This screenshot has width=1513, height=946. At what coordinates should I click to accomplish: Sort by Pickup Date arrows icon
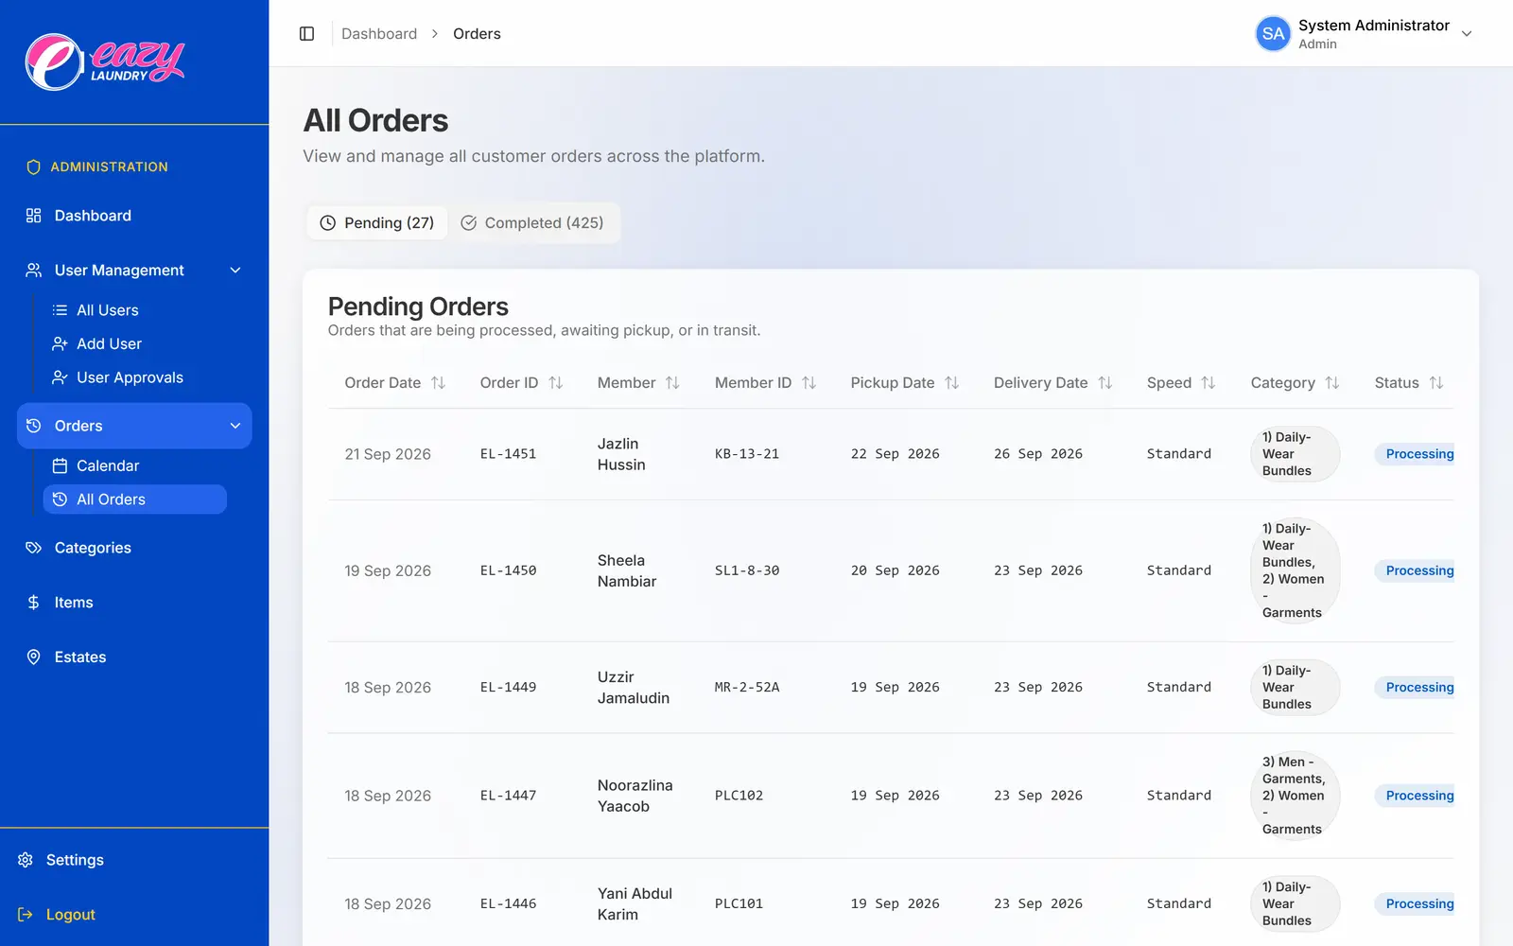coord(951,383)
